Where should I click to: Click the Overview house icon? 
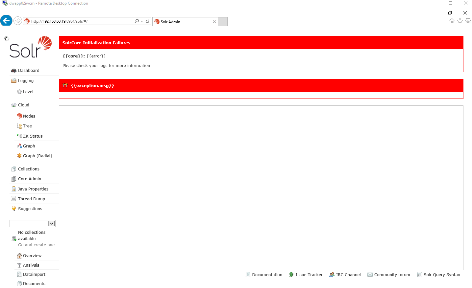coord(19,255)
